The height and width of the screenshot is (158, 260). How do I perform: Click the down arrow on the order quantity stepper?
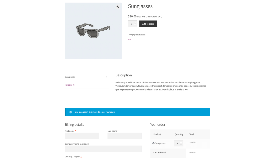(x=181, y=144)
